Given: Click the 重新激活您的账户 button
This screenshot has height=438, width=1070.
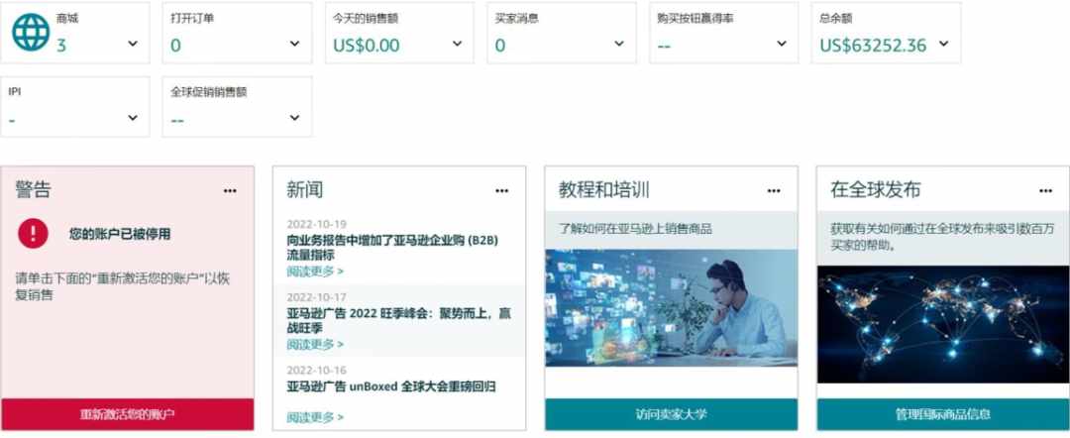Looking at the screenshot, I should (x=128, y=414).
